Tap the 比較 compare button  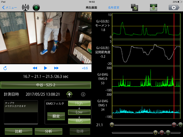point(19,131)
